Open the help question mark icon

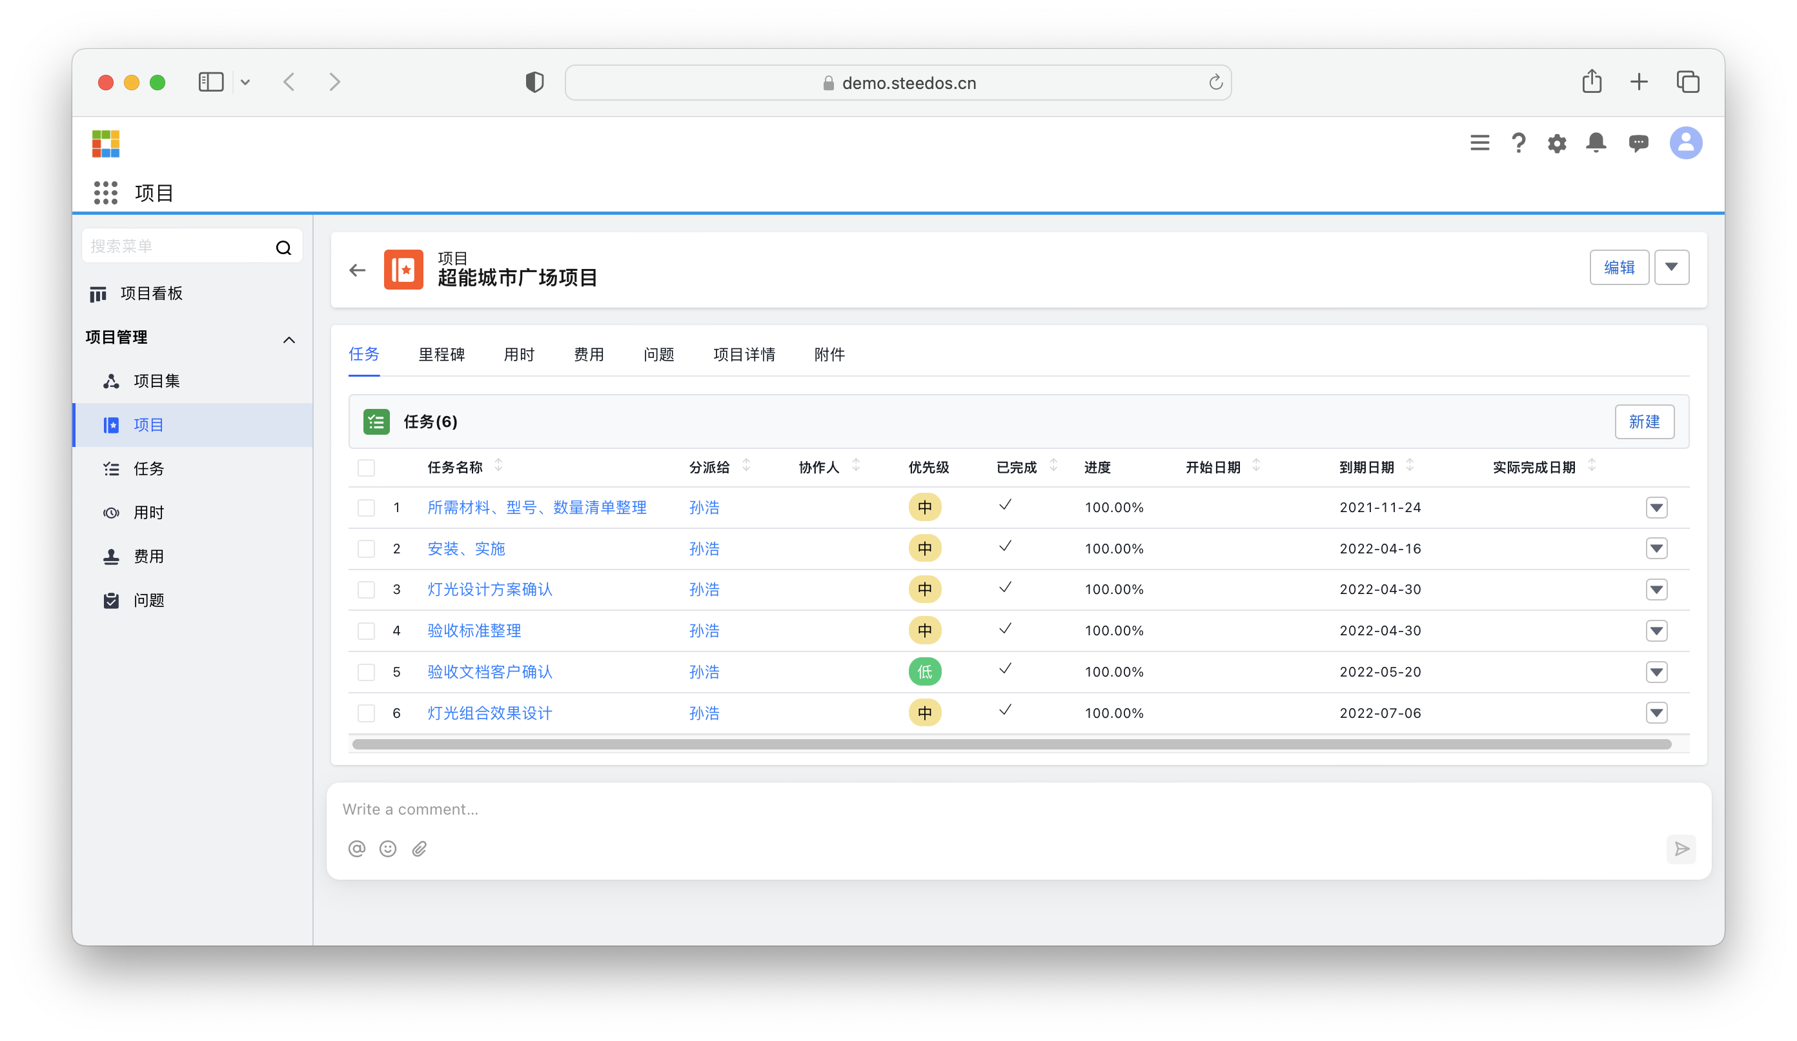(x=1518, y=143)
